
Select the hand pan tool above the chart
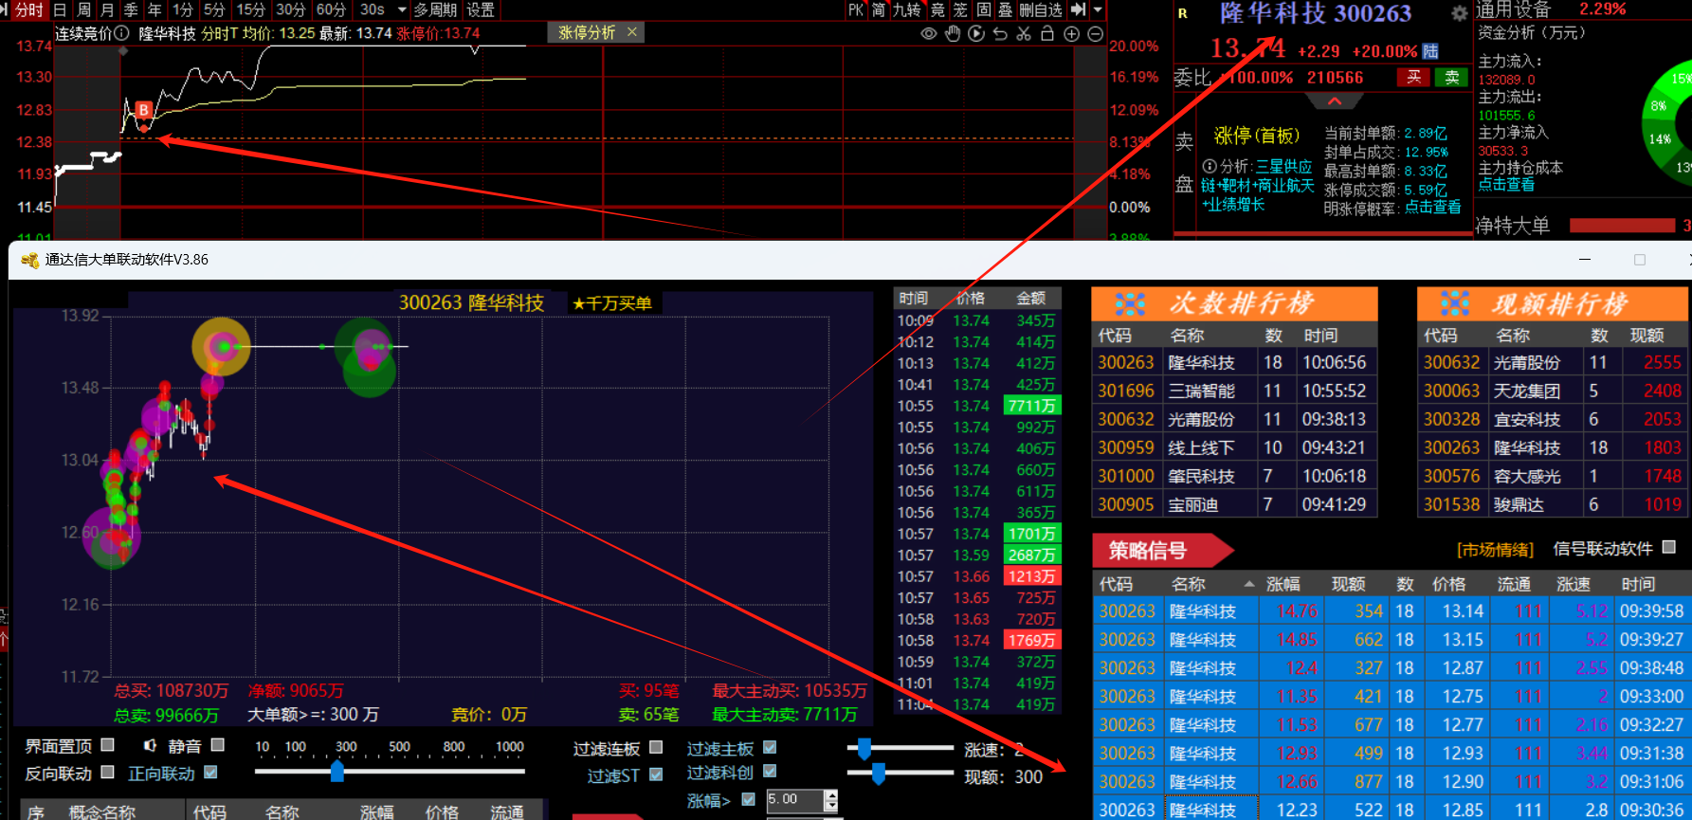pos(953,33)
